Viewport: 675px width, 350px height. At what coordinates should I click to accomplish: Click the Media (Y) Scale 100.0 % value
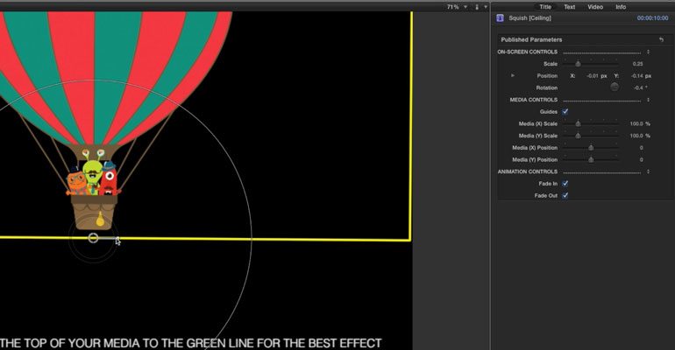[640, 136]
